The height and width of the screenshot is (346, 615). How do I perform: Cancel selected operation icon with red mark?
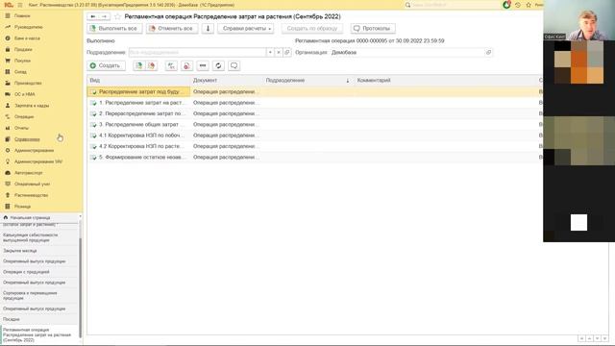pyautogui.click(x=152, y=66)
